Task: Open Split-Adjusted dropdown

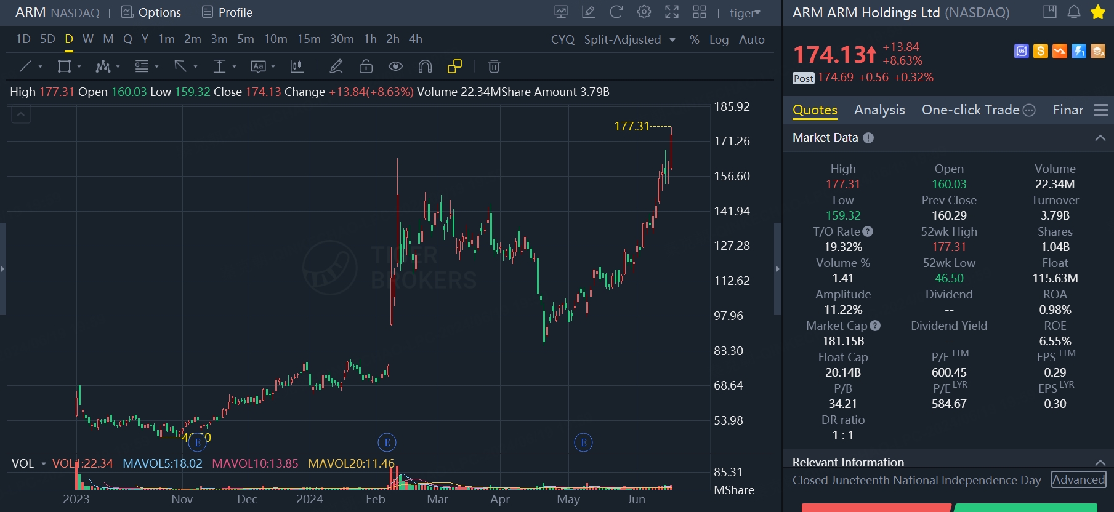Action: pyautogui.click(x=630, y=39)
